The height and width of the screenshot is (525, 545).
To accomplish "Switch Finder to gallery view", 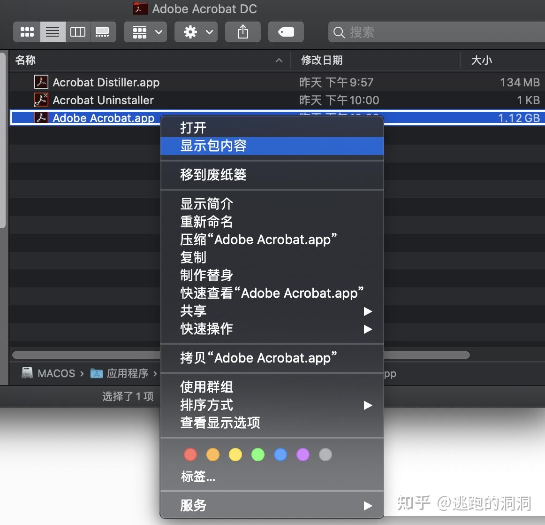I will (x=103, y=32).
